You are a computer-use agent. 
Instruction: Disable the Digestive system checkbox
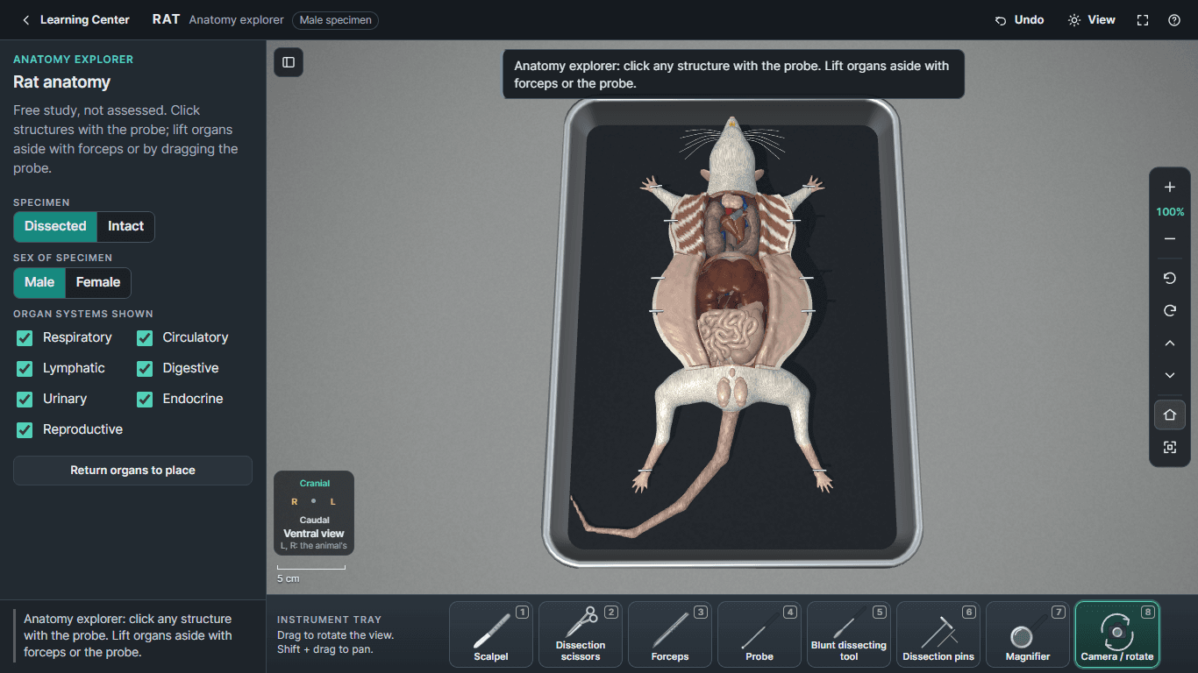click(x=145, y=369)
